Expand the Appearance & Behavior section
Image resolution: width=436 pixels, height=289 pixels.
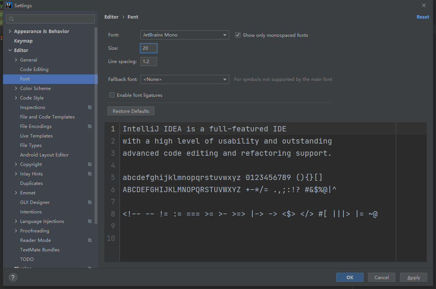[10, 32]
